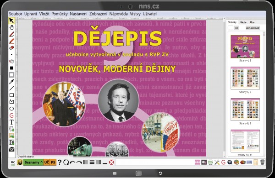
Task: Open thumbnail for Strany 4, 5
Action: click(x=245, y=47)
